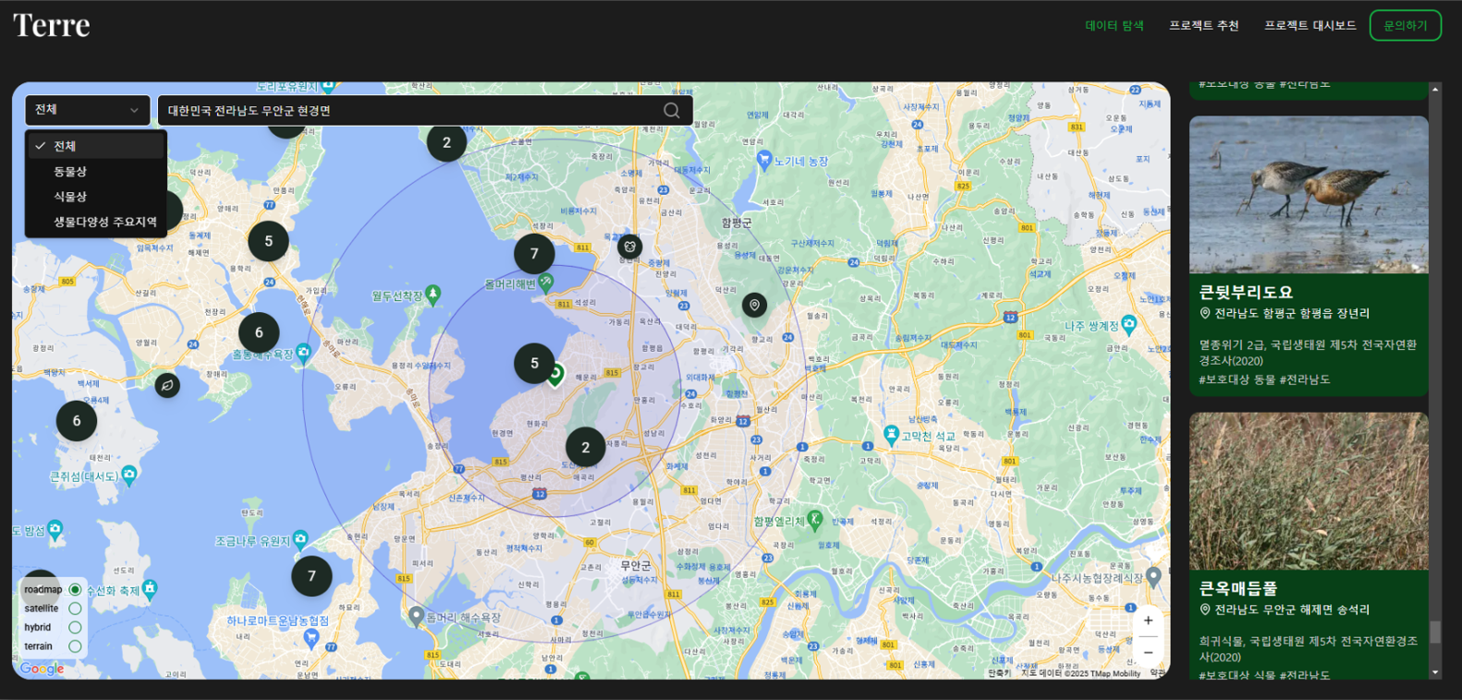Open the cluster marker numbered 2 near 현경면
Screen dimensions: 1462x700
point(585,448)
